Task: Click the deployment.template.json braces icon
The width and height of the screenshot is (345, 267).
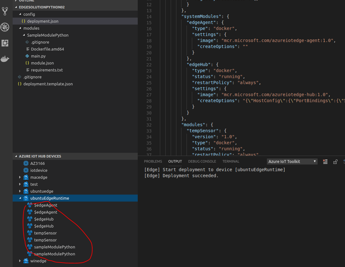Action: (x=20, y=84)
